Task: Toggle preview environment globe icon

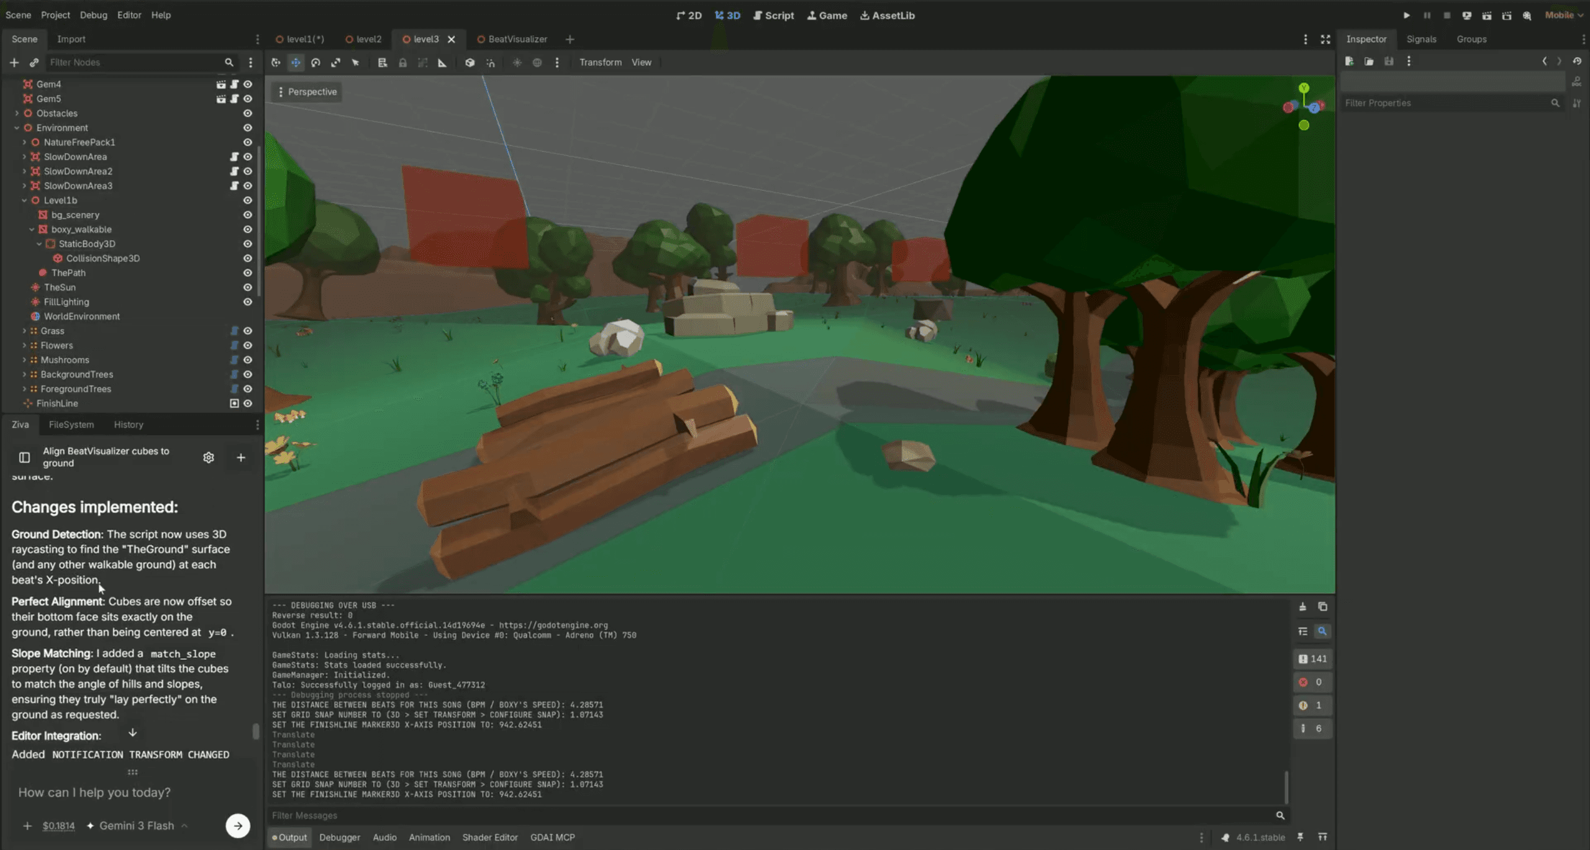Action: 537,63
